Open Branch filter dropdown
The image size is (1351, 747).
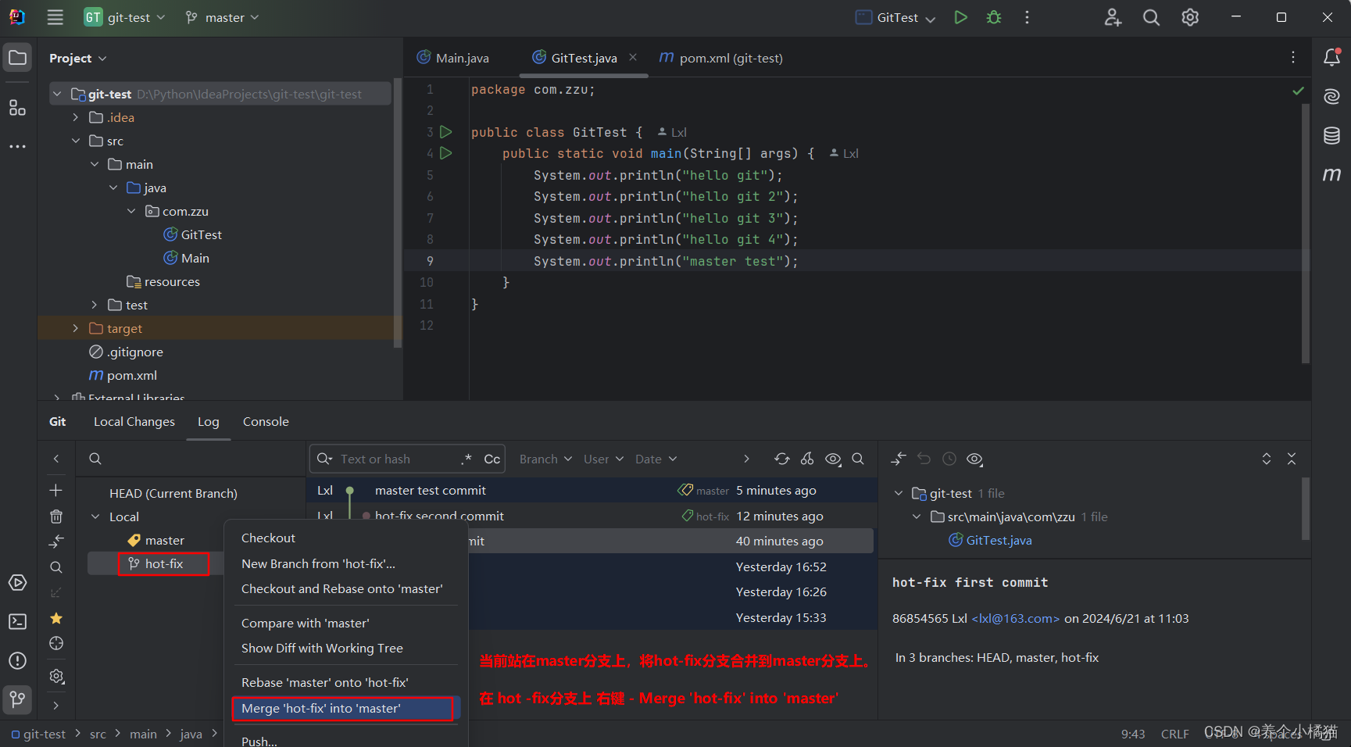(x=545, y=459)
